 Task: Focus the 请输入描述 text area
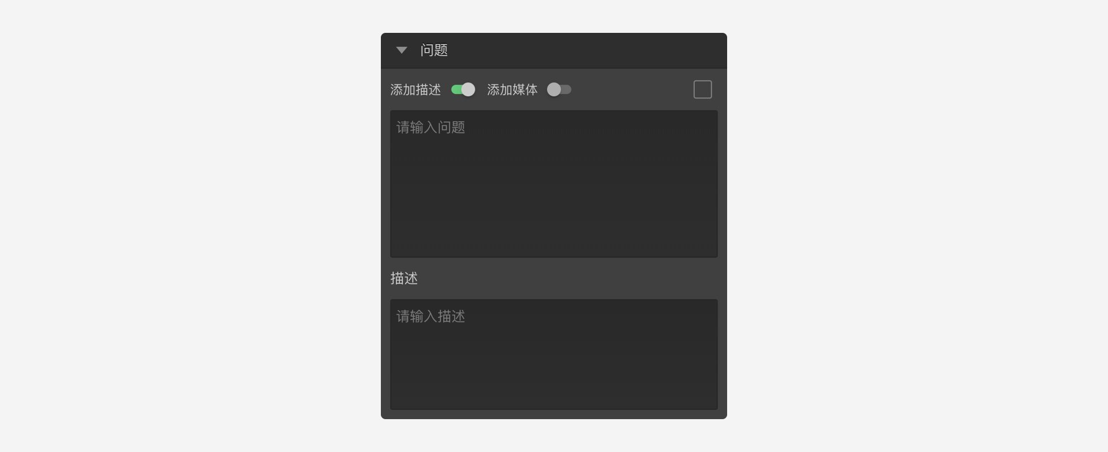[554, 355]
